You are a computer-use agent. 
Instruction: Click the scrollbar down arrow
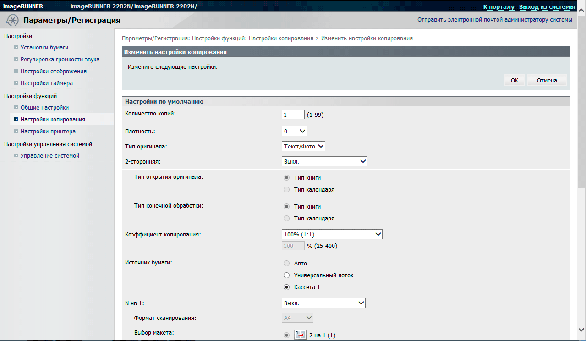581,330
